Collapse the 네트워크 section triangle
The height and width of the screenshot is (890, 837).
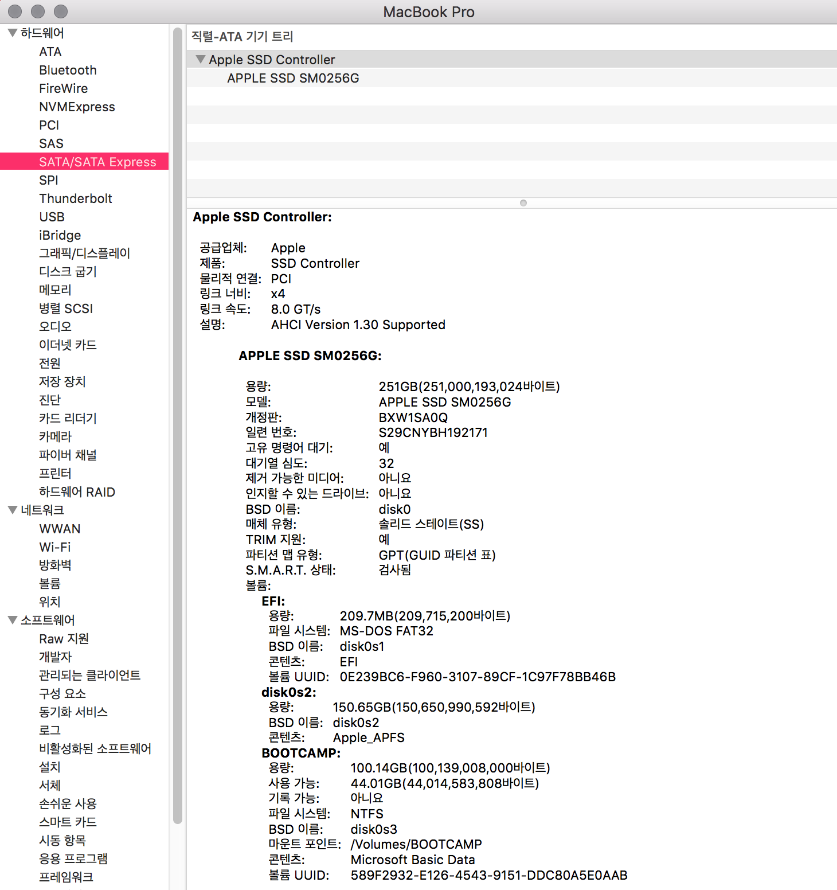click(12, 510)
